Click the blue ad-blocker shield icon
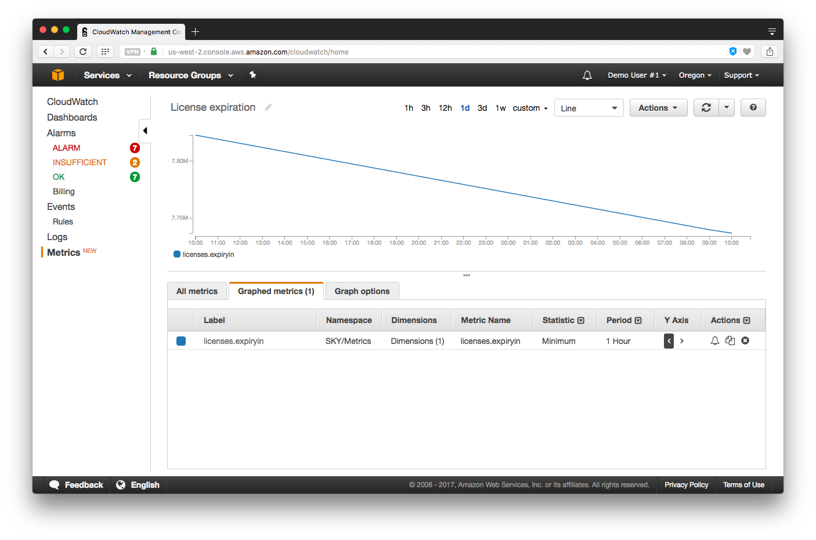The height and width of the screenshot is (540, 816). (x=733, y=52)
